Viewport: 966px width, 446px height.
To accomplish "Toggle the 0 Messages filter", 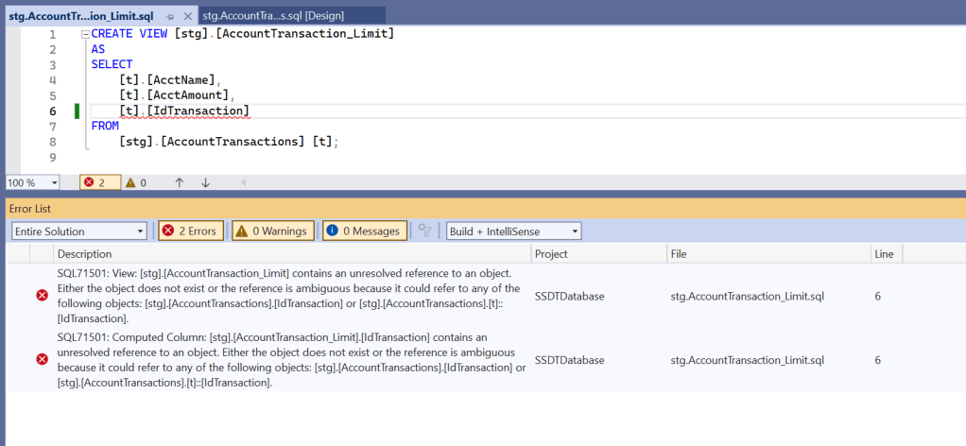I will click(364, 232).
